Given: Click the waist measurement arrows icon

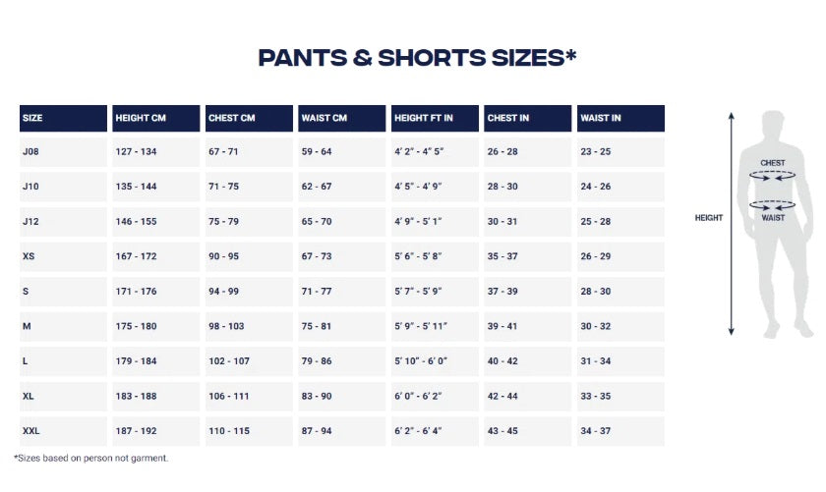Looking at the screenshot, I should click(x=773, y=205).
